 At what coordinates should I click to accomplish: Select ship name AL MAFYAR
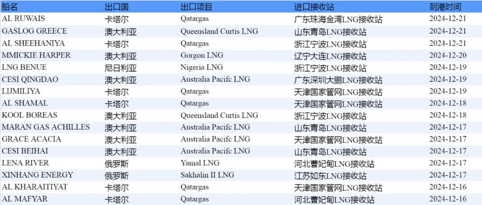click(x=25, y=199)
